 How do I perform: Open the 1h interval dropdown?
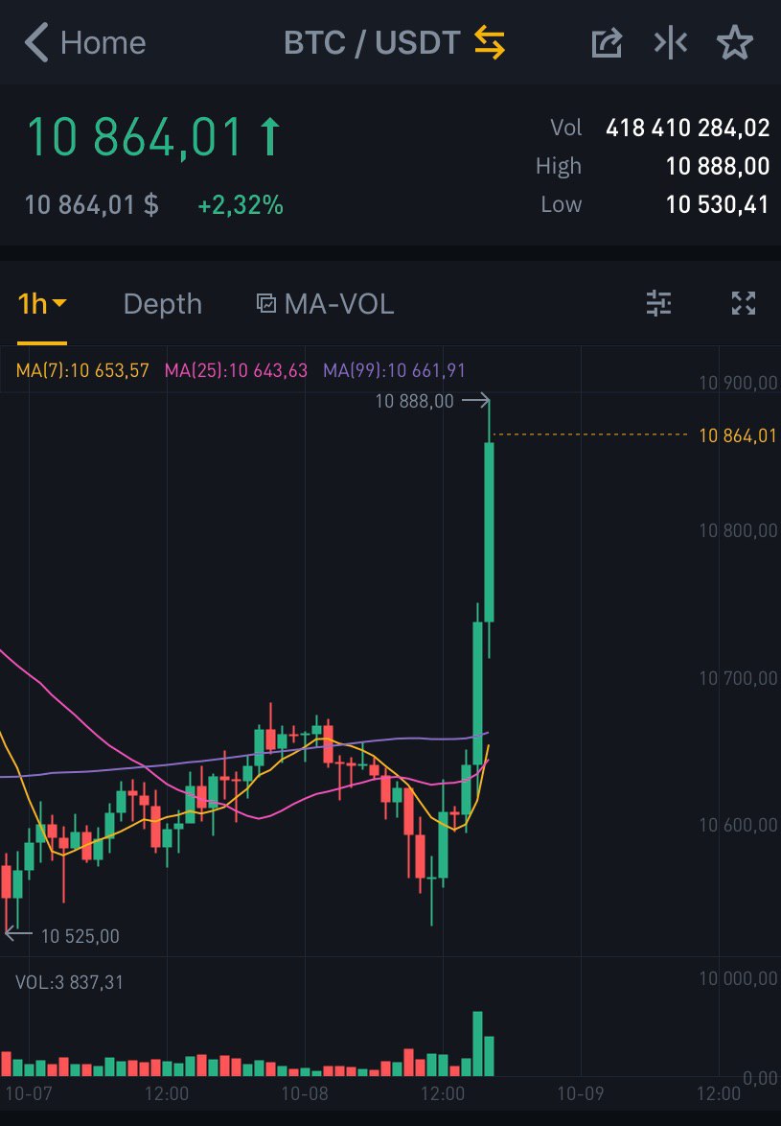point(42,304)
